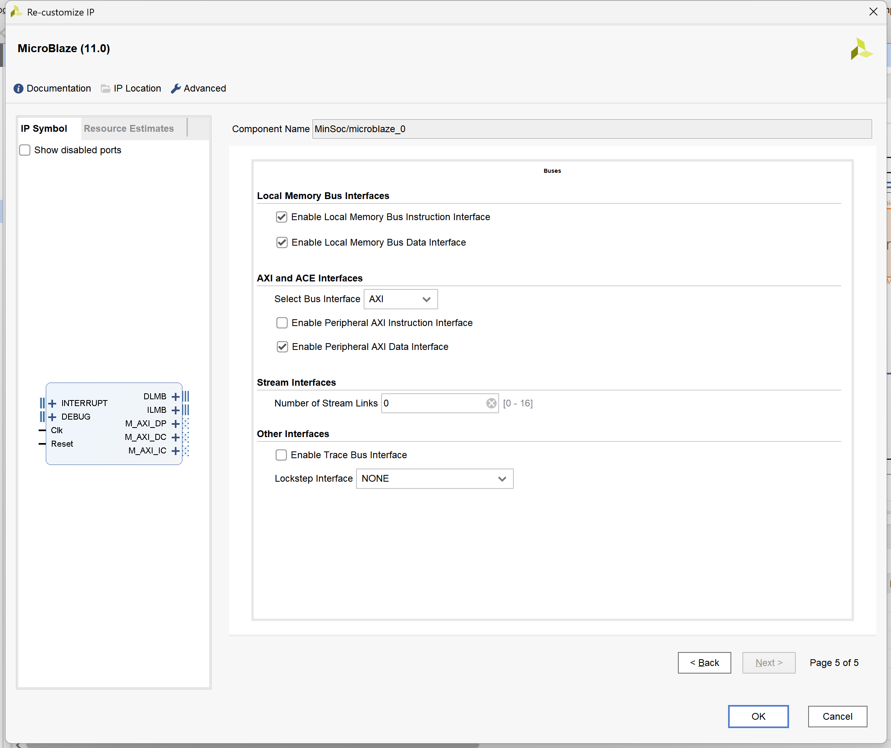Click the Clk port label
891x748 pixels.
(x=57, y=430)
